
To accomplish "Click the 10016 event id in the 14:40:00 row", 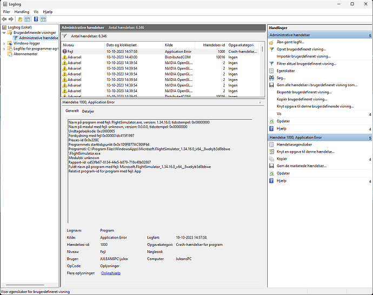I will [221, 57].
